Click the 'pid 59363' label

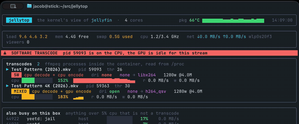(x=98, y=86)
